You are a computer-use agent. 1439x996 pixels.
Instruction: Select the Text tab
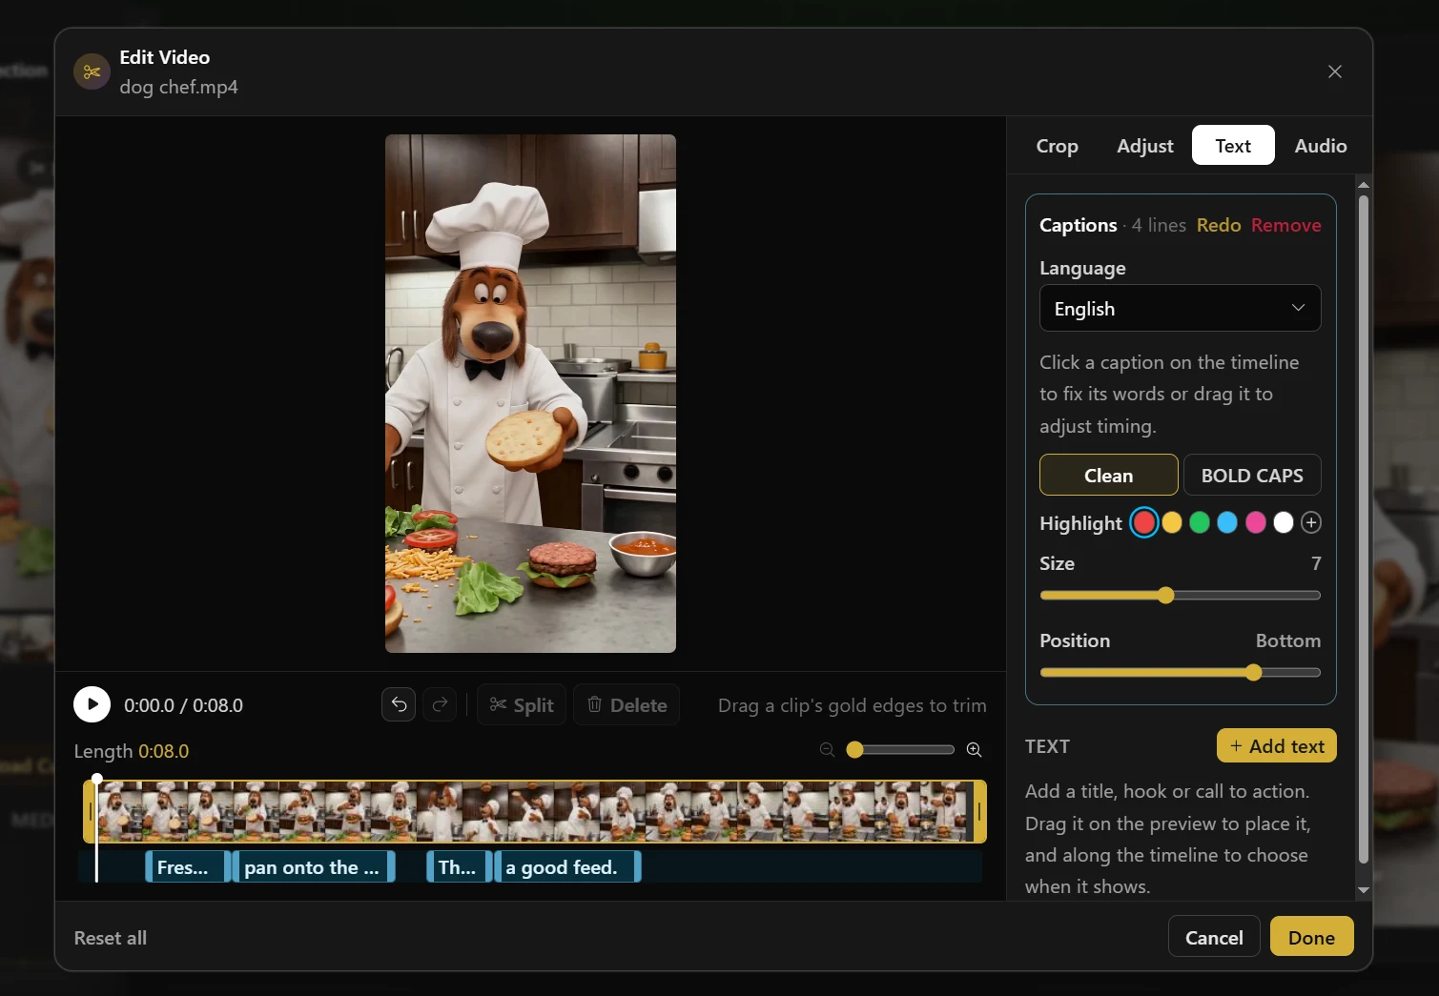(x=1233, y=146)
